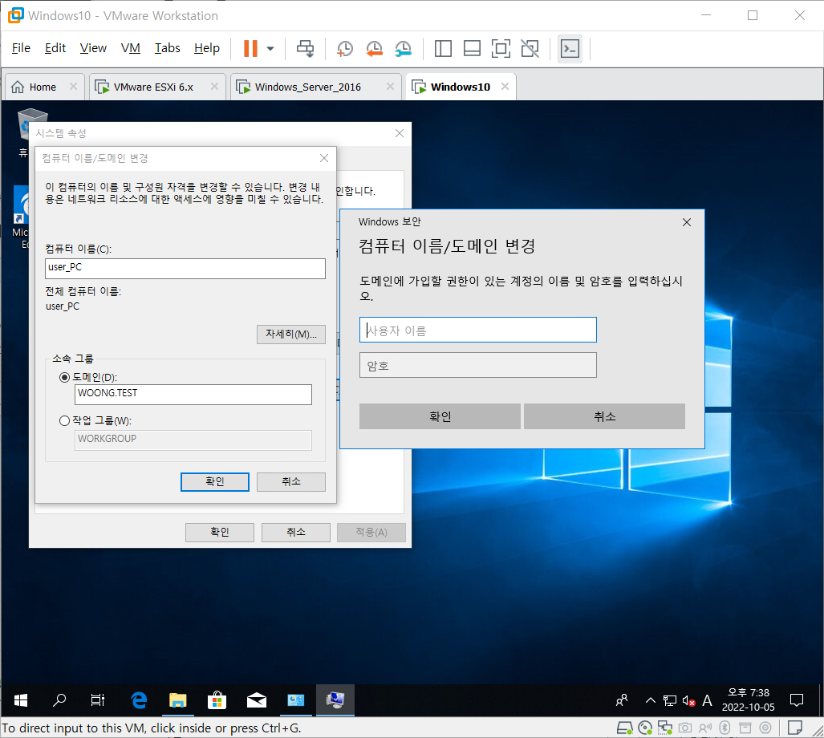The image size is (824, 738).
Task: Open the Edit menu
Action: tap(55, 48)
